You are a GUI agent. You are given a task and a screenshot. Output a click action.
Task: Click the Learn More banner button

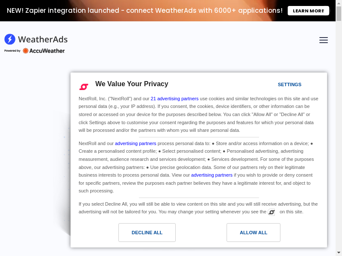(308, 11)
